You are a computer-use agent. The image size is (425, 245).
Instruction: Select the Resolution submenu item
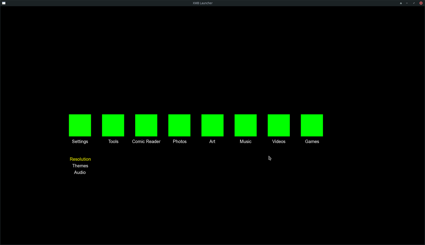80,159
